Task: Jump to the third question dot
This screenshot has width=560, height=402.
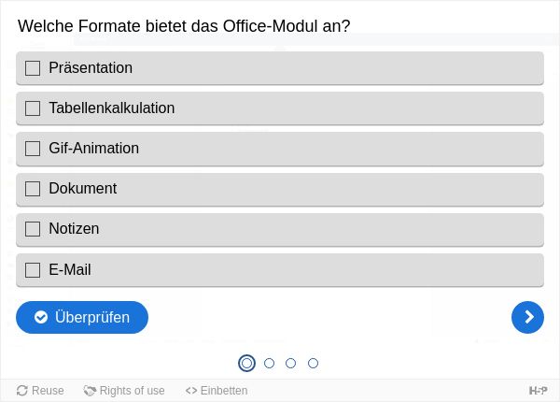Action: click(x=290, y=364)
